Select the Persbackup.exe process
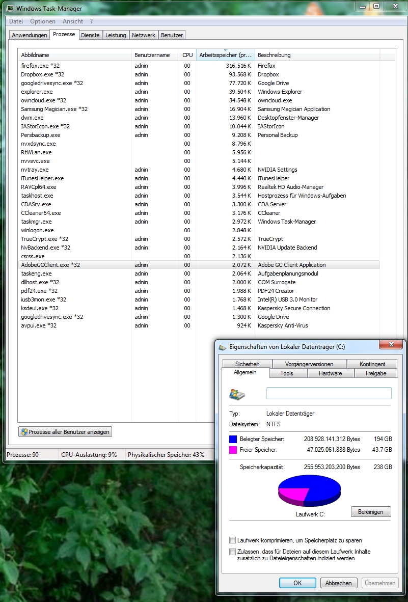The width and height of the screenshot is (408, 602). point(199,135)
